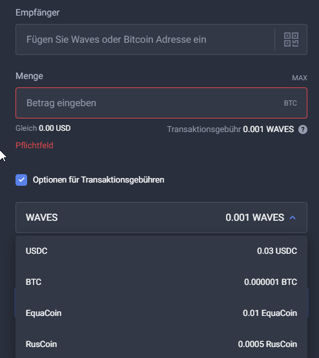The image size is (319, 358).
Task: Open the QR code scanner icon
Action: click(x=291, y=39)
